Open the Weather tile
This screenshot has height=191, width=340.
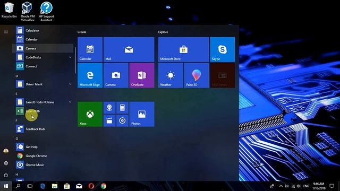pyautogui.click(x=171, y=75)
